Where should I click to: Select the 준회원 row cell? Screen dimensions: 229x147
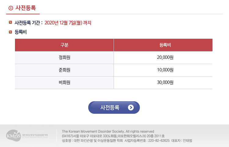coord(64,70)
